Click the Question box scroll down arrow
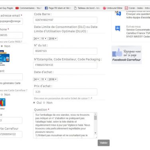This screenshot has height=150, width=150. [95, 133]
